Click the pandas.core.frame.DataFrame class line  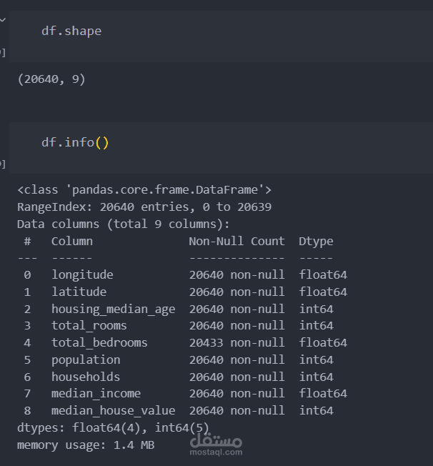[x=144, y=189]
